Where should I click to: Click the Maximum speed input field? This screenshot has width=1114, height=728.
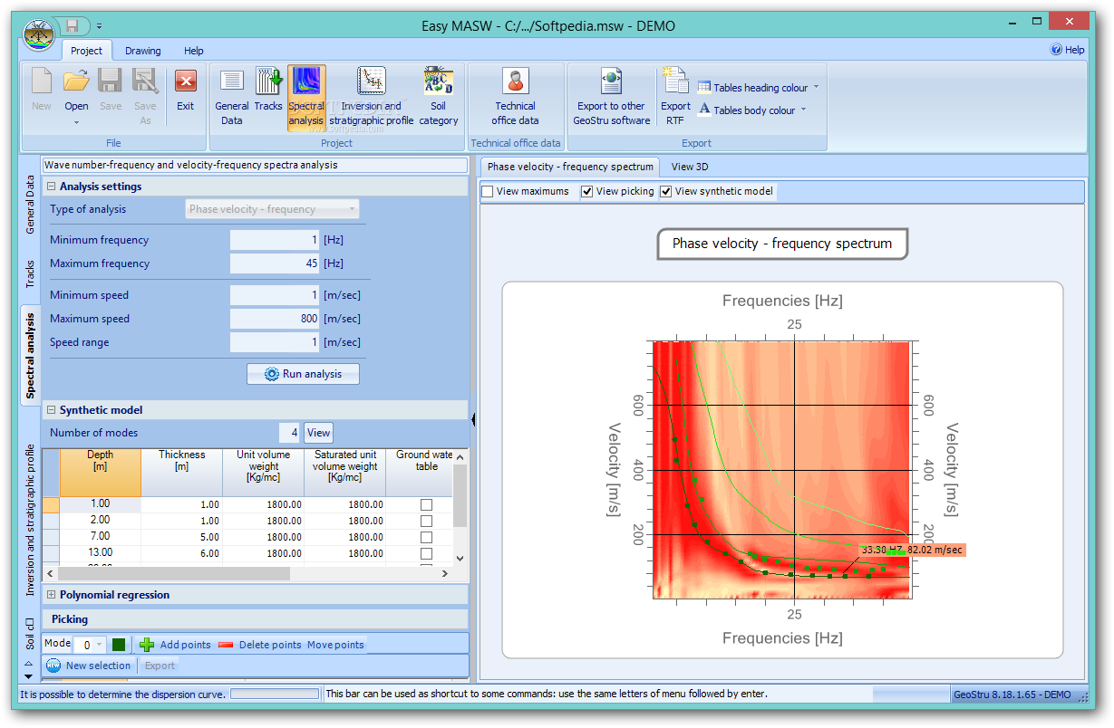275,319
